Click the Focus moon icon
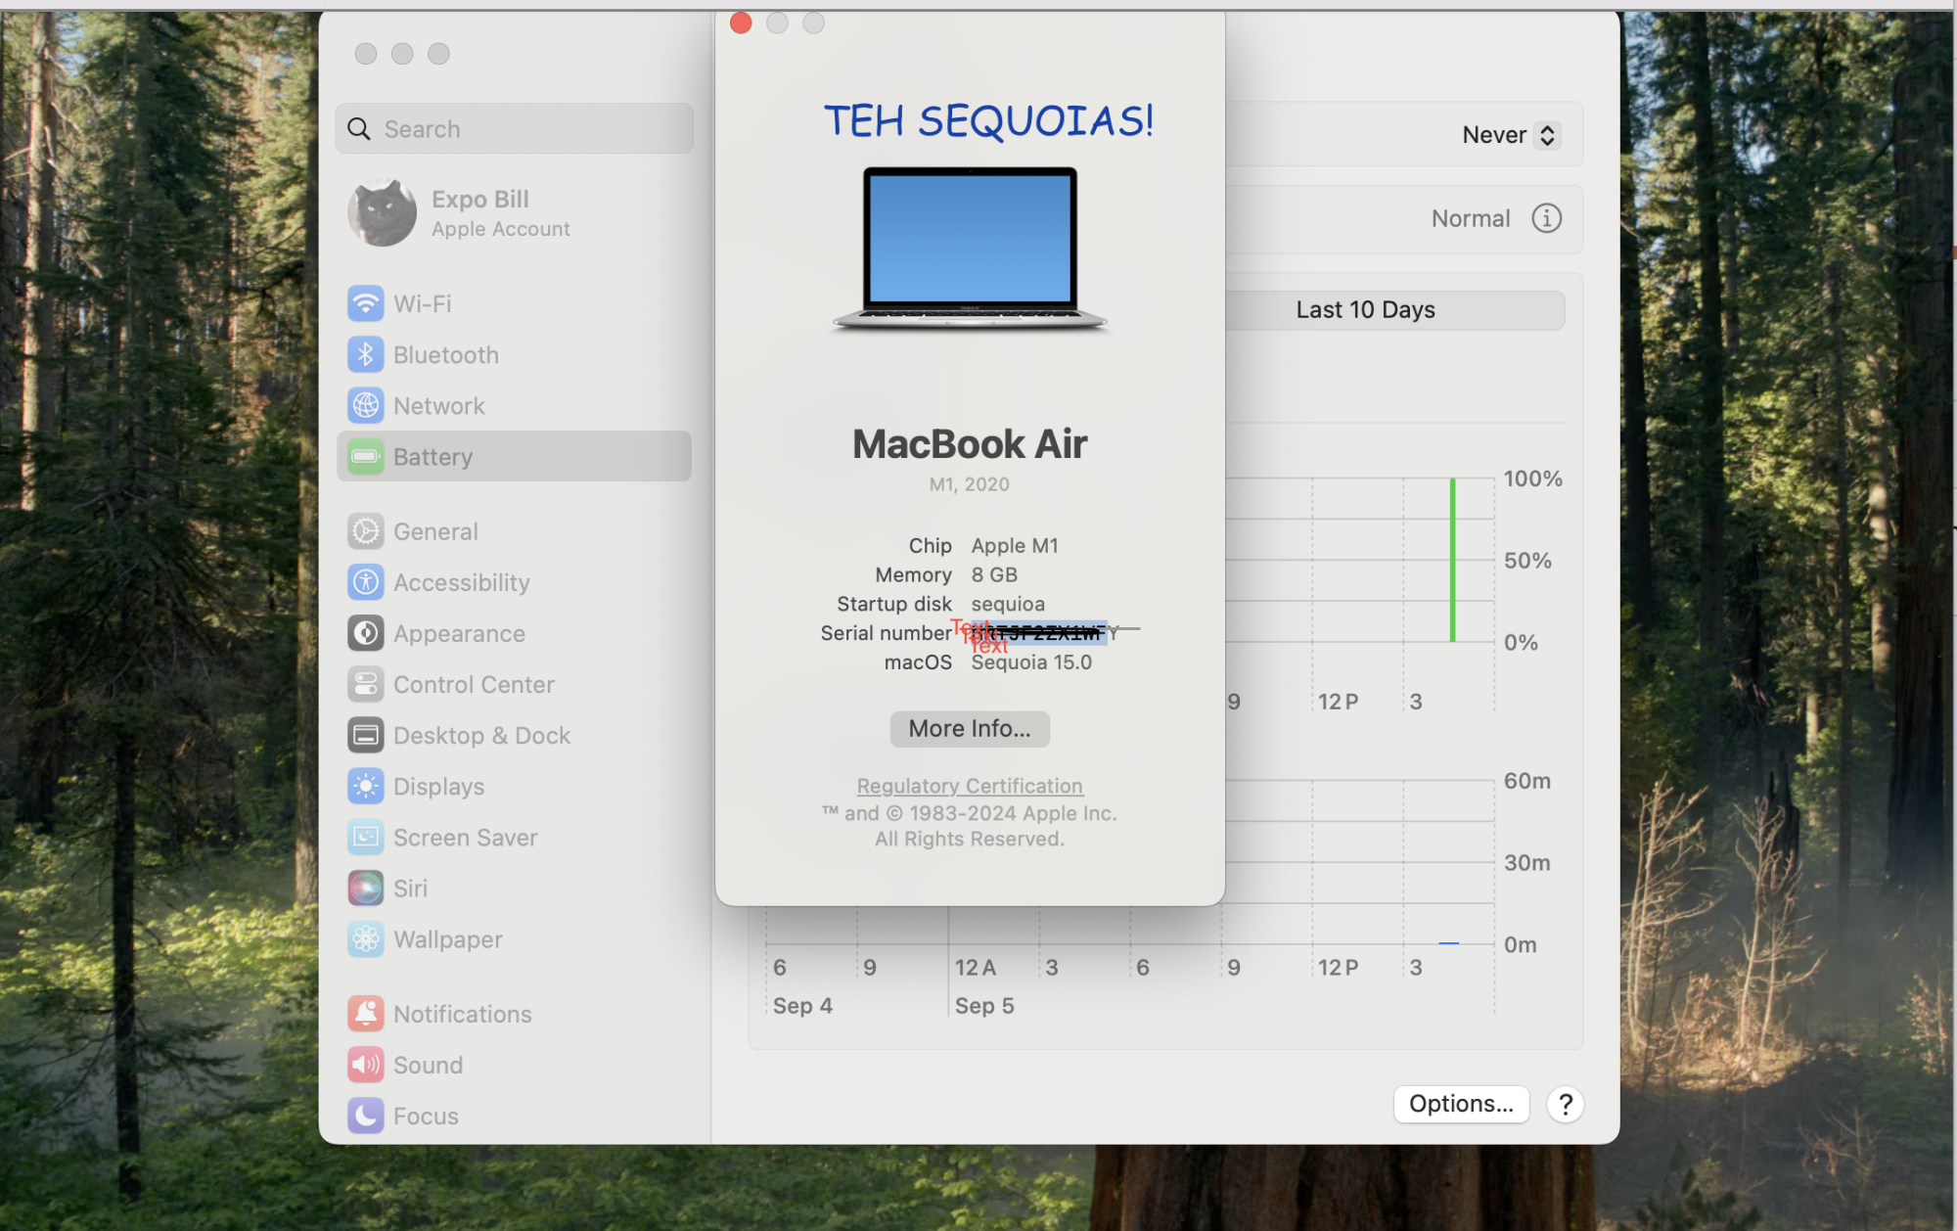 (x=365, y=1115)
